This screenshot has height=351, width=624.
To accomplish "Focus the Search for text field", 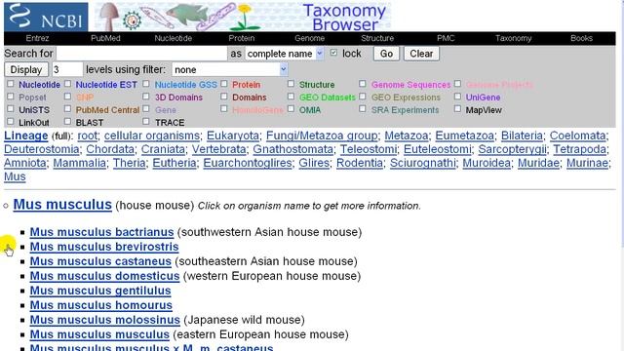I will [x=141, y=54].
